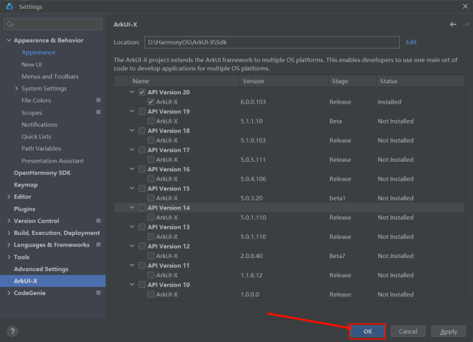Uncheck the API Version 20 checkbox
473x342 pixels.
142,92
